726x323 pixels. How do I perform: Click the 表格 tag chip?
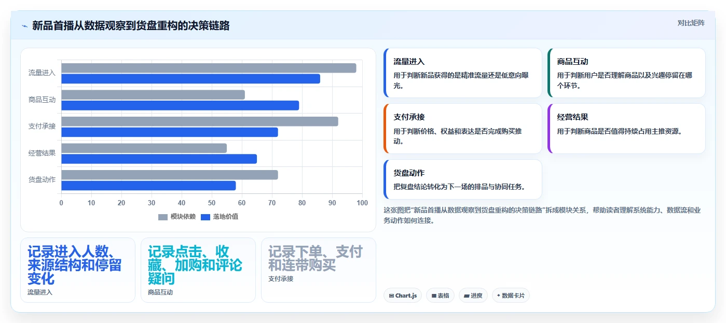[440, 296]
